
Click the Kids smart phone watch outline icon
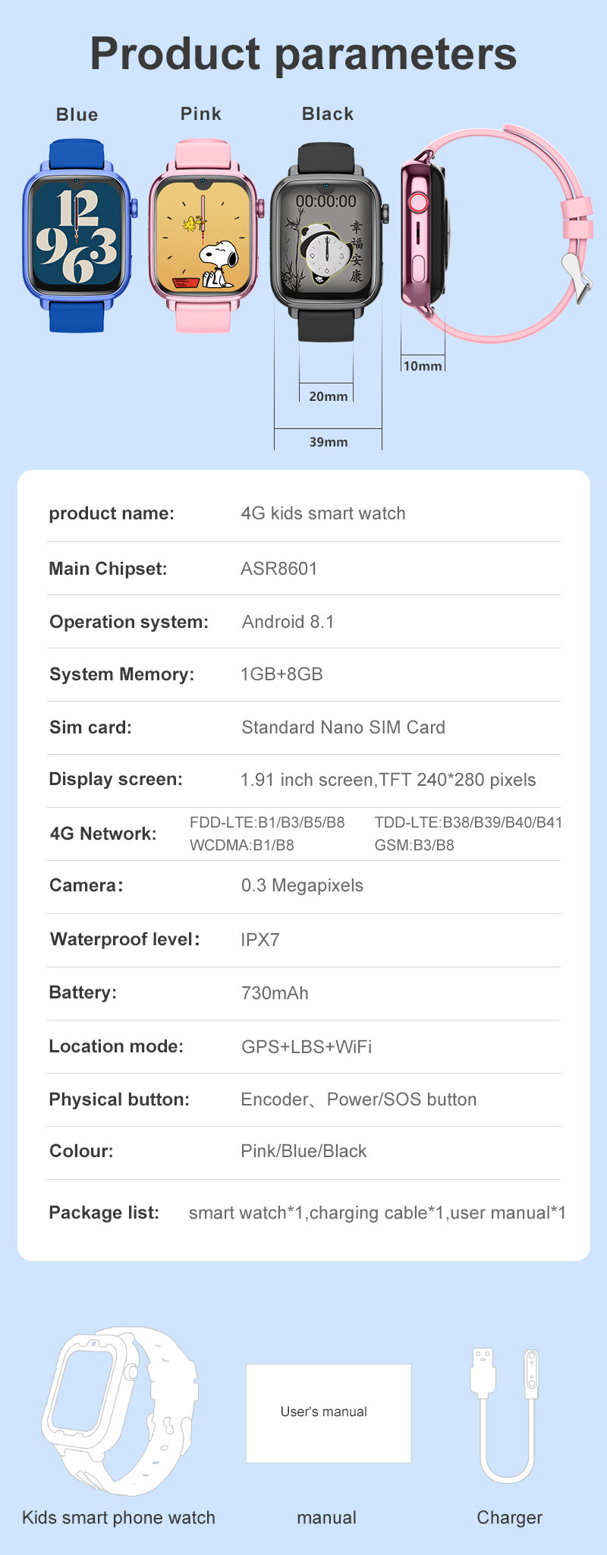coord(119,1411)
